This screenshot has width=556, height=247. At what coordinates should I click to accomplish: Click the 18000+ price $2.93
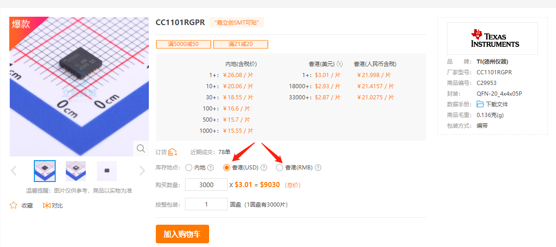(x=328, y=86)
